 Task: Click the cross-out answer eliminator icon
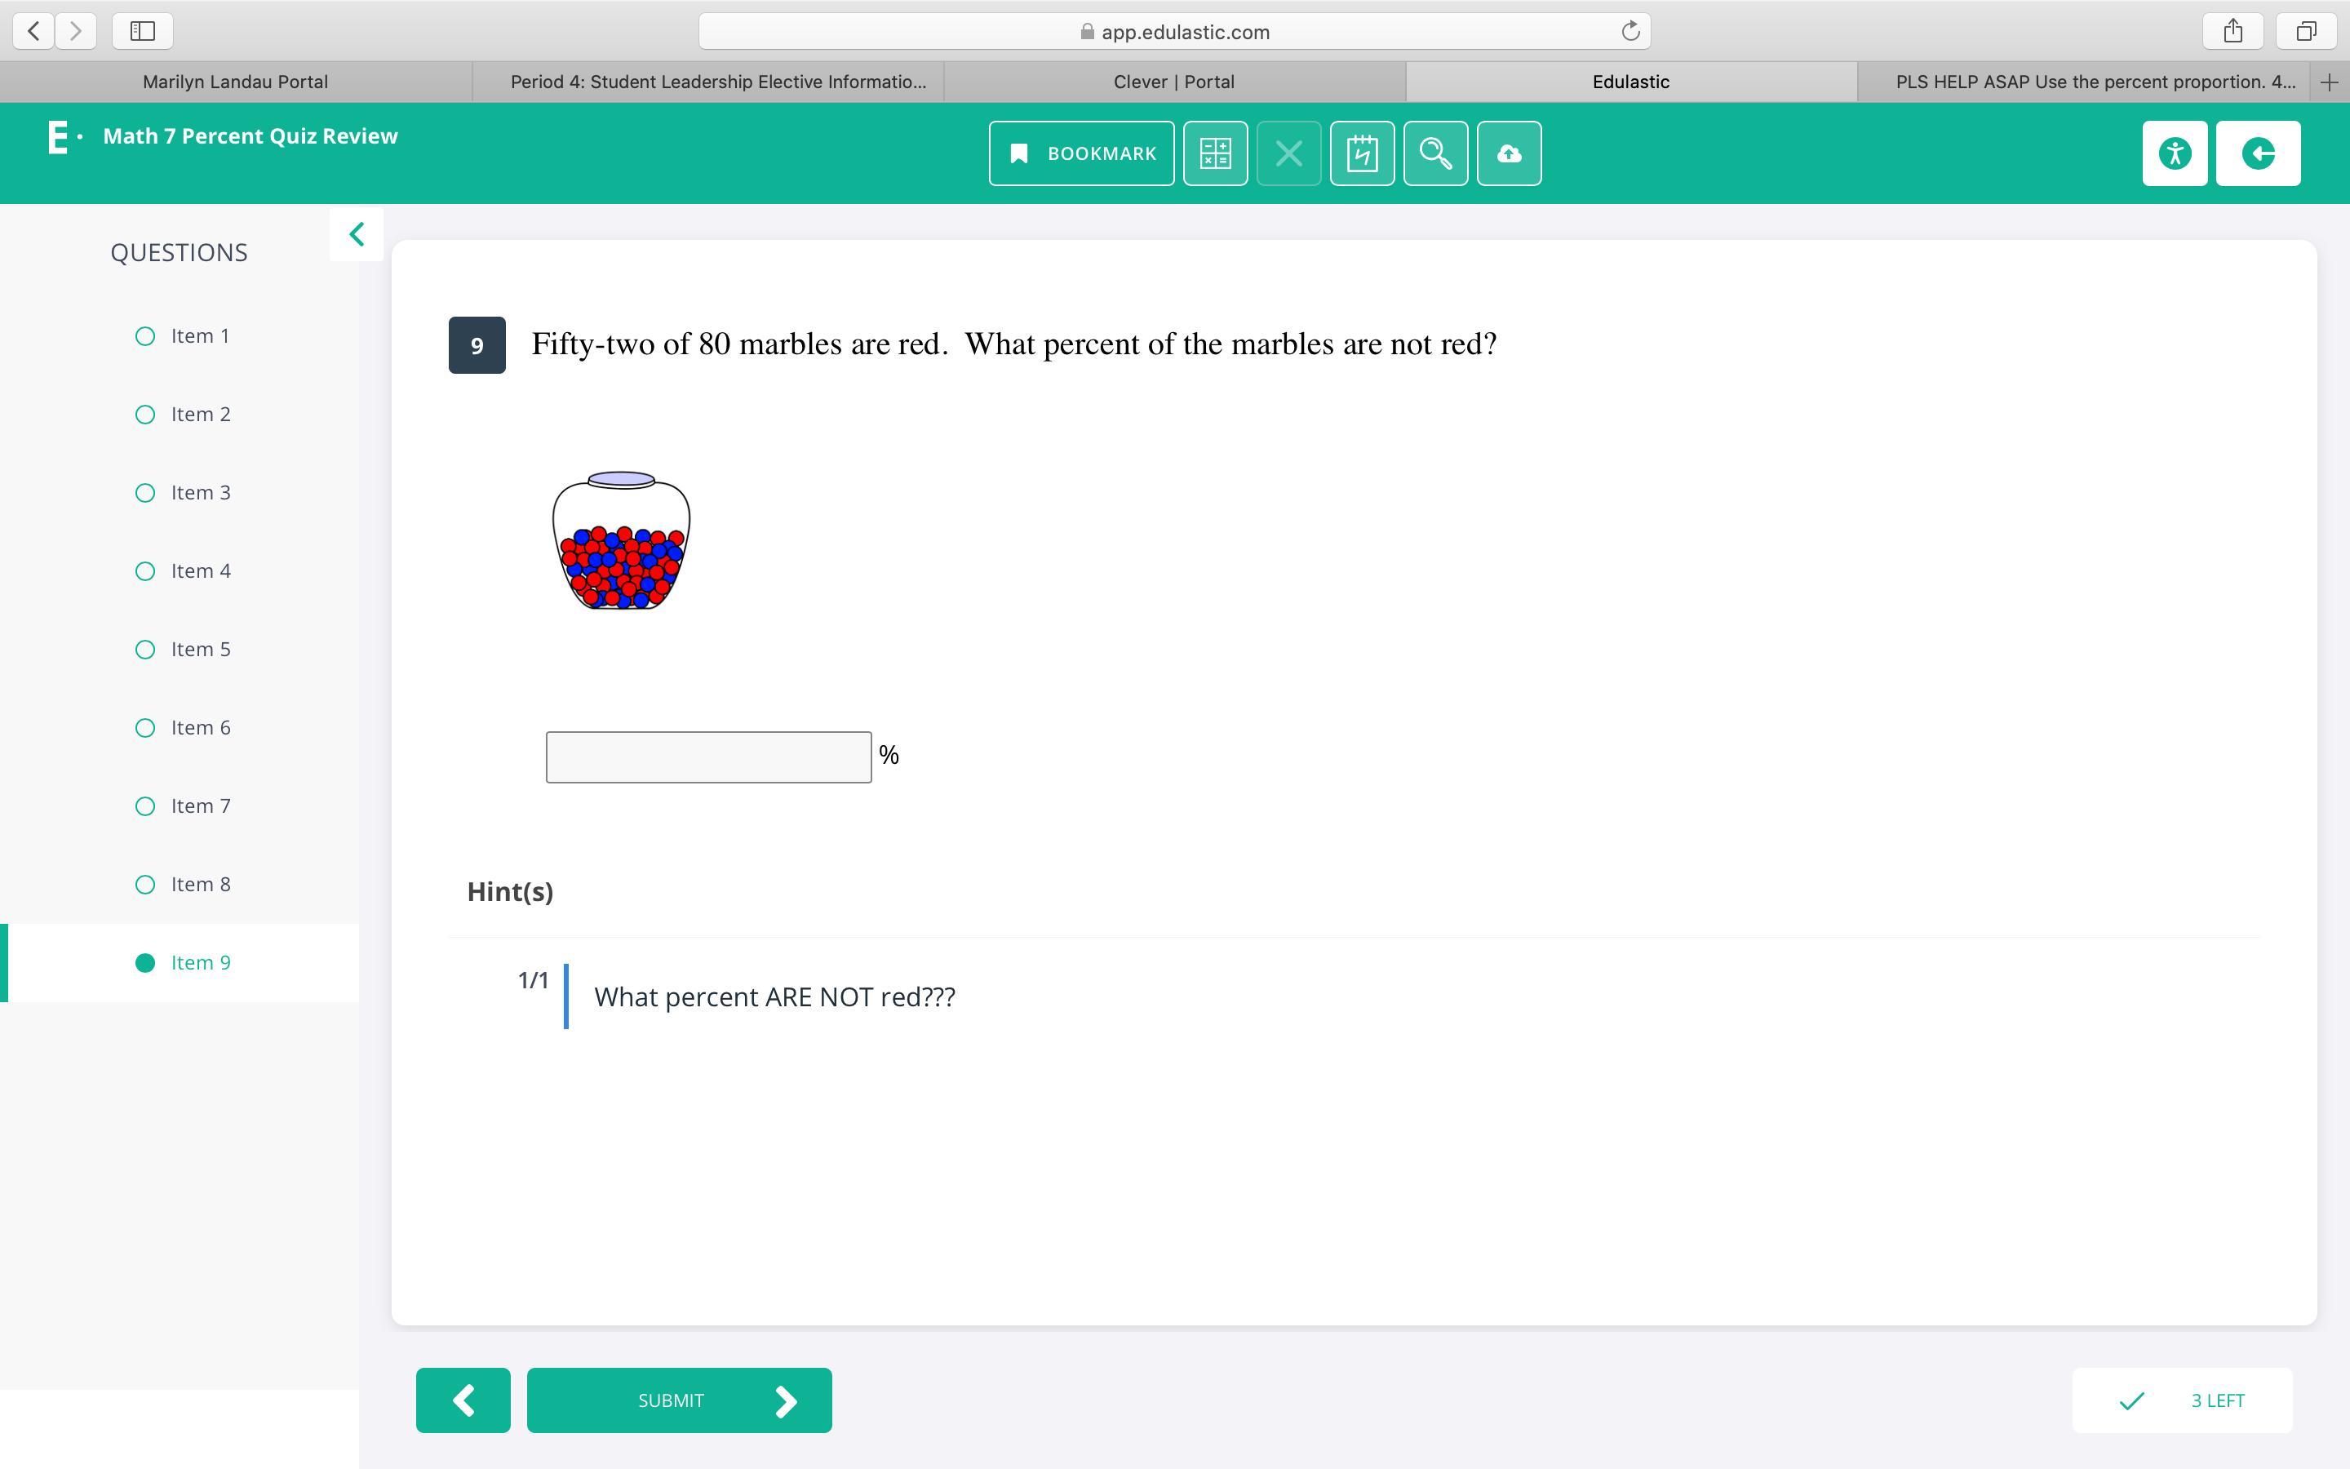point(1288,153)
